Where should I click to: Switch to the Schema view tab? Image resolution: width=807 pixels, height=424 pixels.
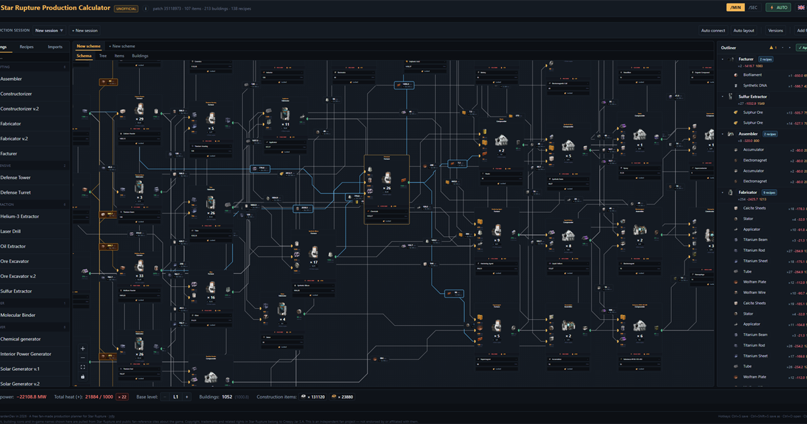click(x=84, y=56)
